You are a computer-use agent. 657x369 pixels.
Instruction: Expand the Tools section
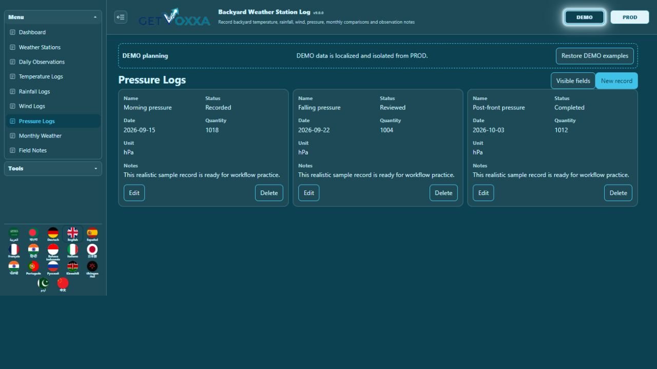coord(53,168)
